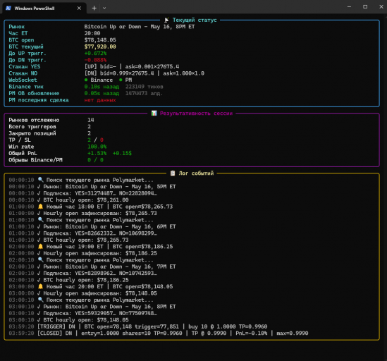Click the red нет данных text

coord(100,100)
